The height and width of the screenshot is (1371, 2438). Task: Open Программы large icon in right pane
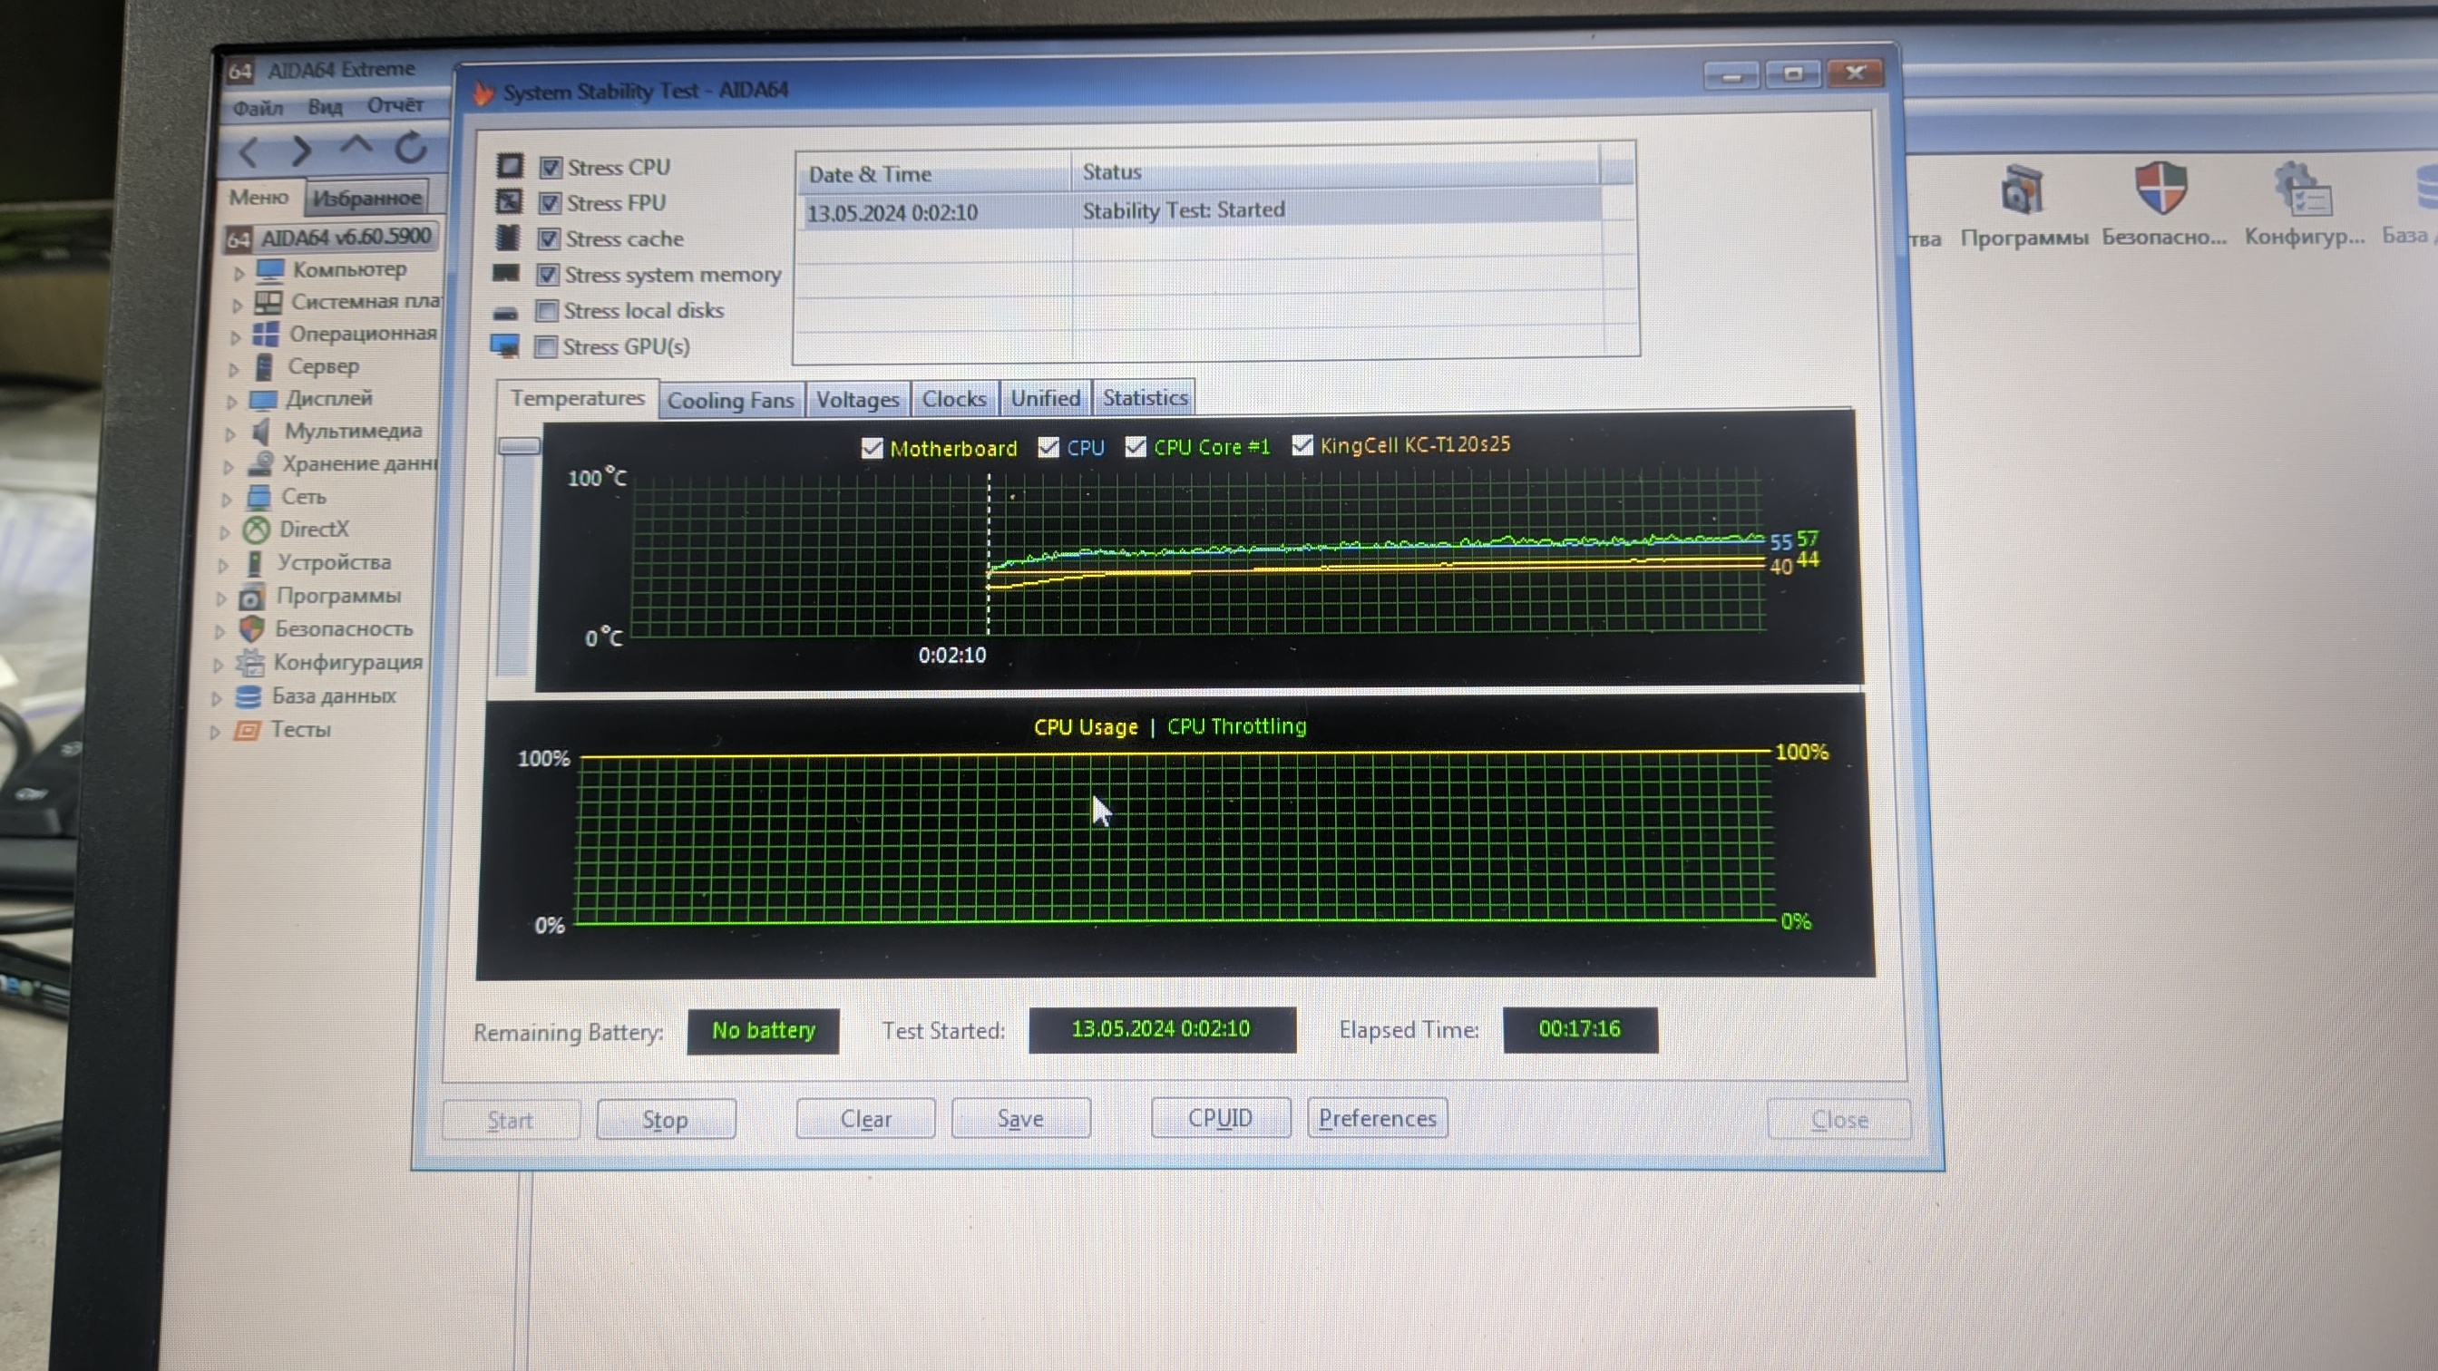coord(2023,190)
